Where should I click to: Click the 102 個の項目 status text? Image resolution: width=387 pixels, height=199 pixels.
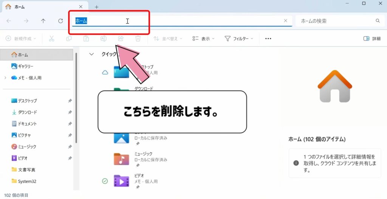(16, 195)
